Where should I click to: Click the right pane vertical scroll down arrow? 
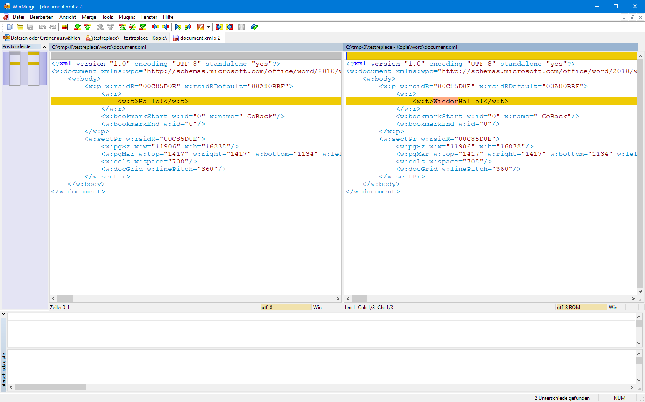(x=640, y=292)
